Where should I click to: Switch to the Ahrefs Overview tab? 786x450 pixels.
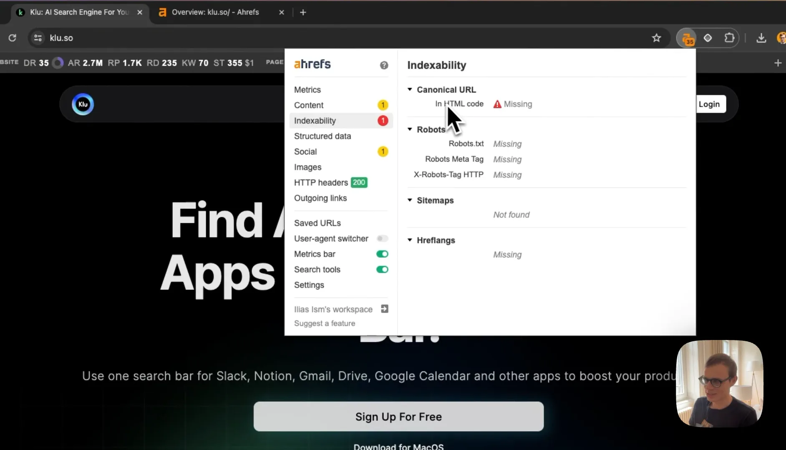pyautogui.click(x=216, y=12)
